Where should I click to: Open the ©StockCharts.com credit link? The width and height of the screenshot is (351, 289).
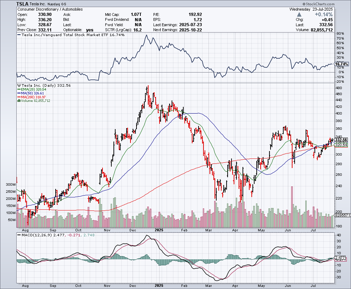(x=318, y=4)
